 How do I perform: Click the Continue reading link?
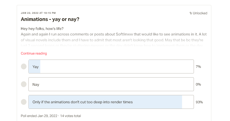click(34, 53)
